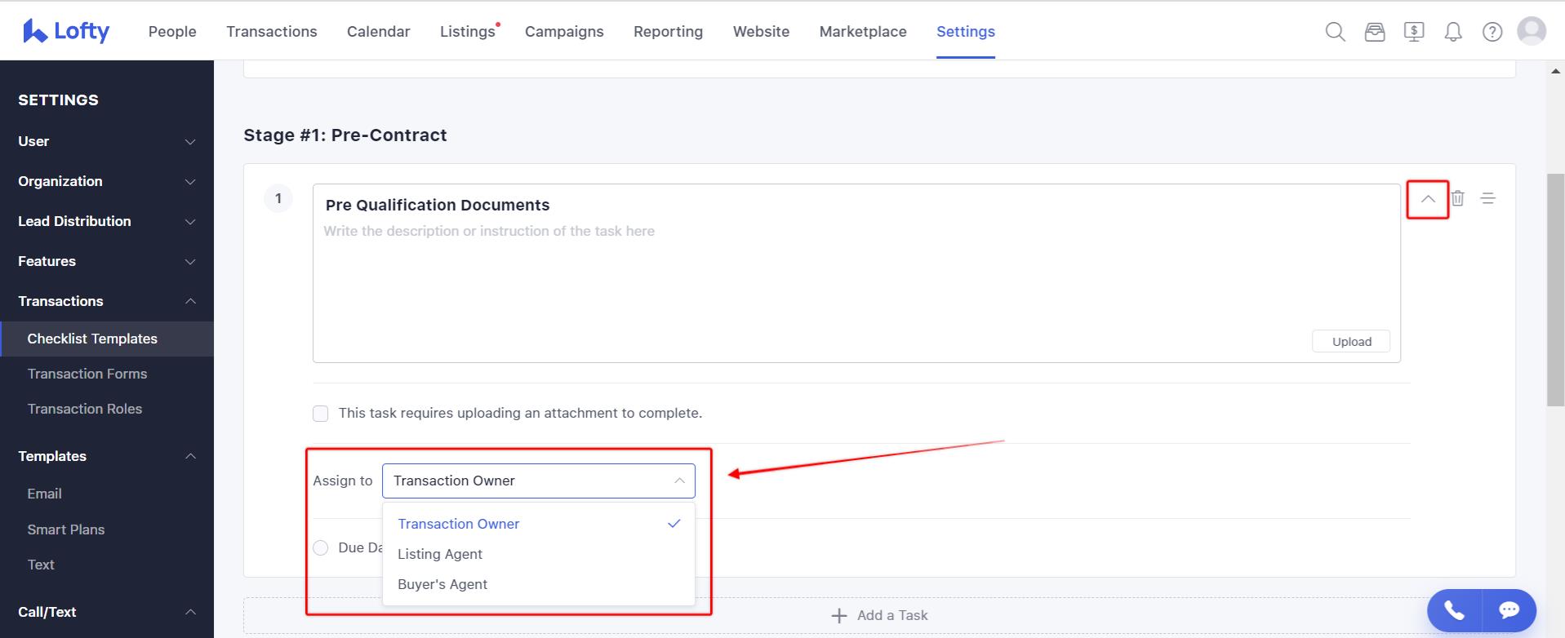This screenshot has width=1565, height=638.
Task: Expand the User settings section
Action: [107, 141]
